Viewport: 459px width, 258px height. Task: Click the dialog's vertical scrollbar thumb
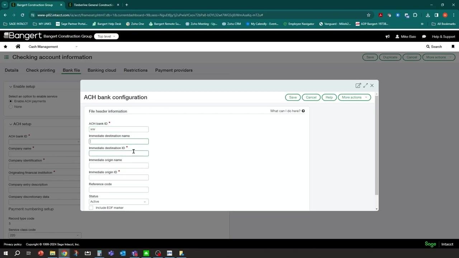(x=377, y=145)
